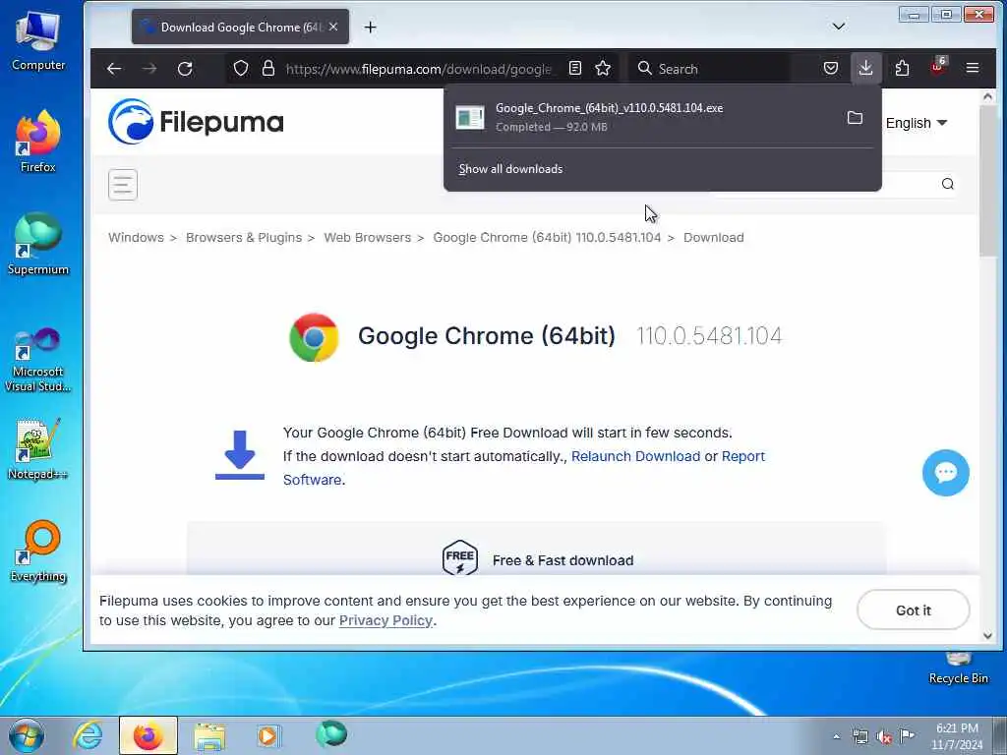Click the blue download arrow graphic

click(x=240, y=455)
